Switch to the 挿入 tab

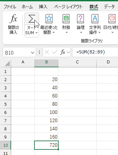tap(43, 7)
